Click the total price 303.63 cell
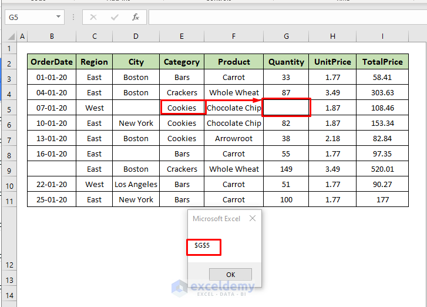Screen dimensions: 427x307 (x=382, y=92)
